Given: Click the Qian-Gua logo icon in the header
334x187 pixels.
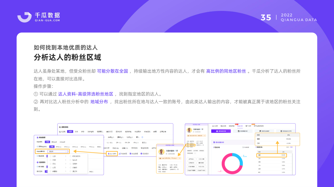Looking at the screenshot, I should (24, 17).
